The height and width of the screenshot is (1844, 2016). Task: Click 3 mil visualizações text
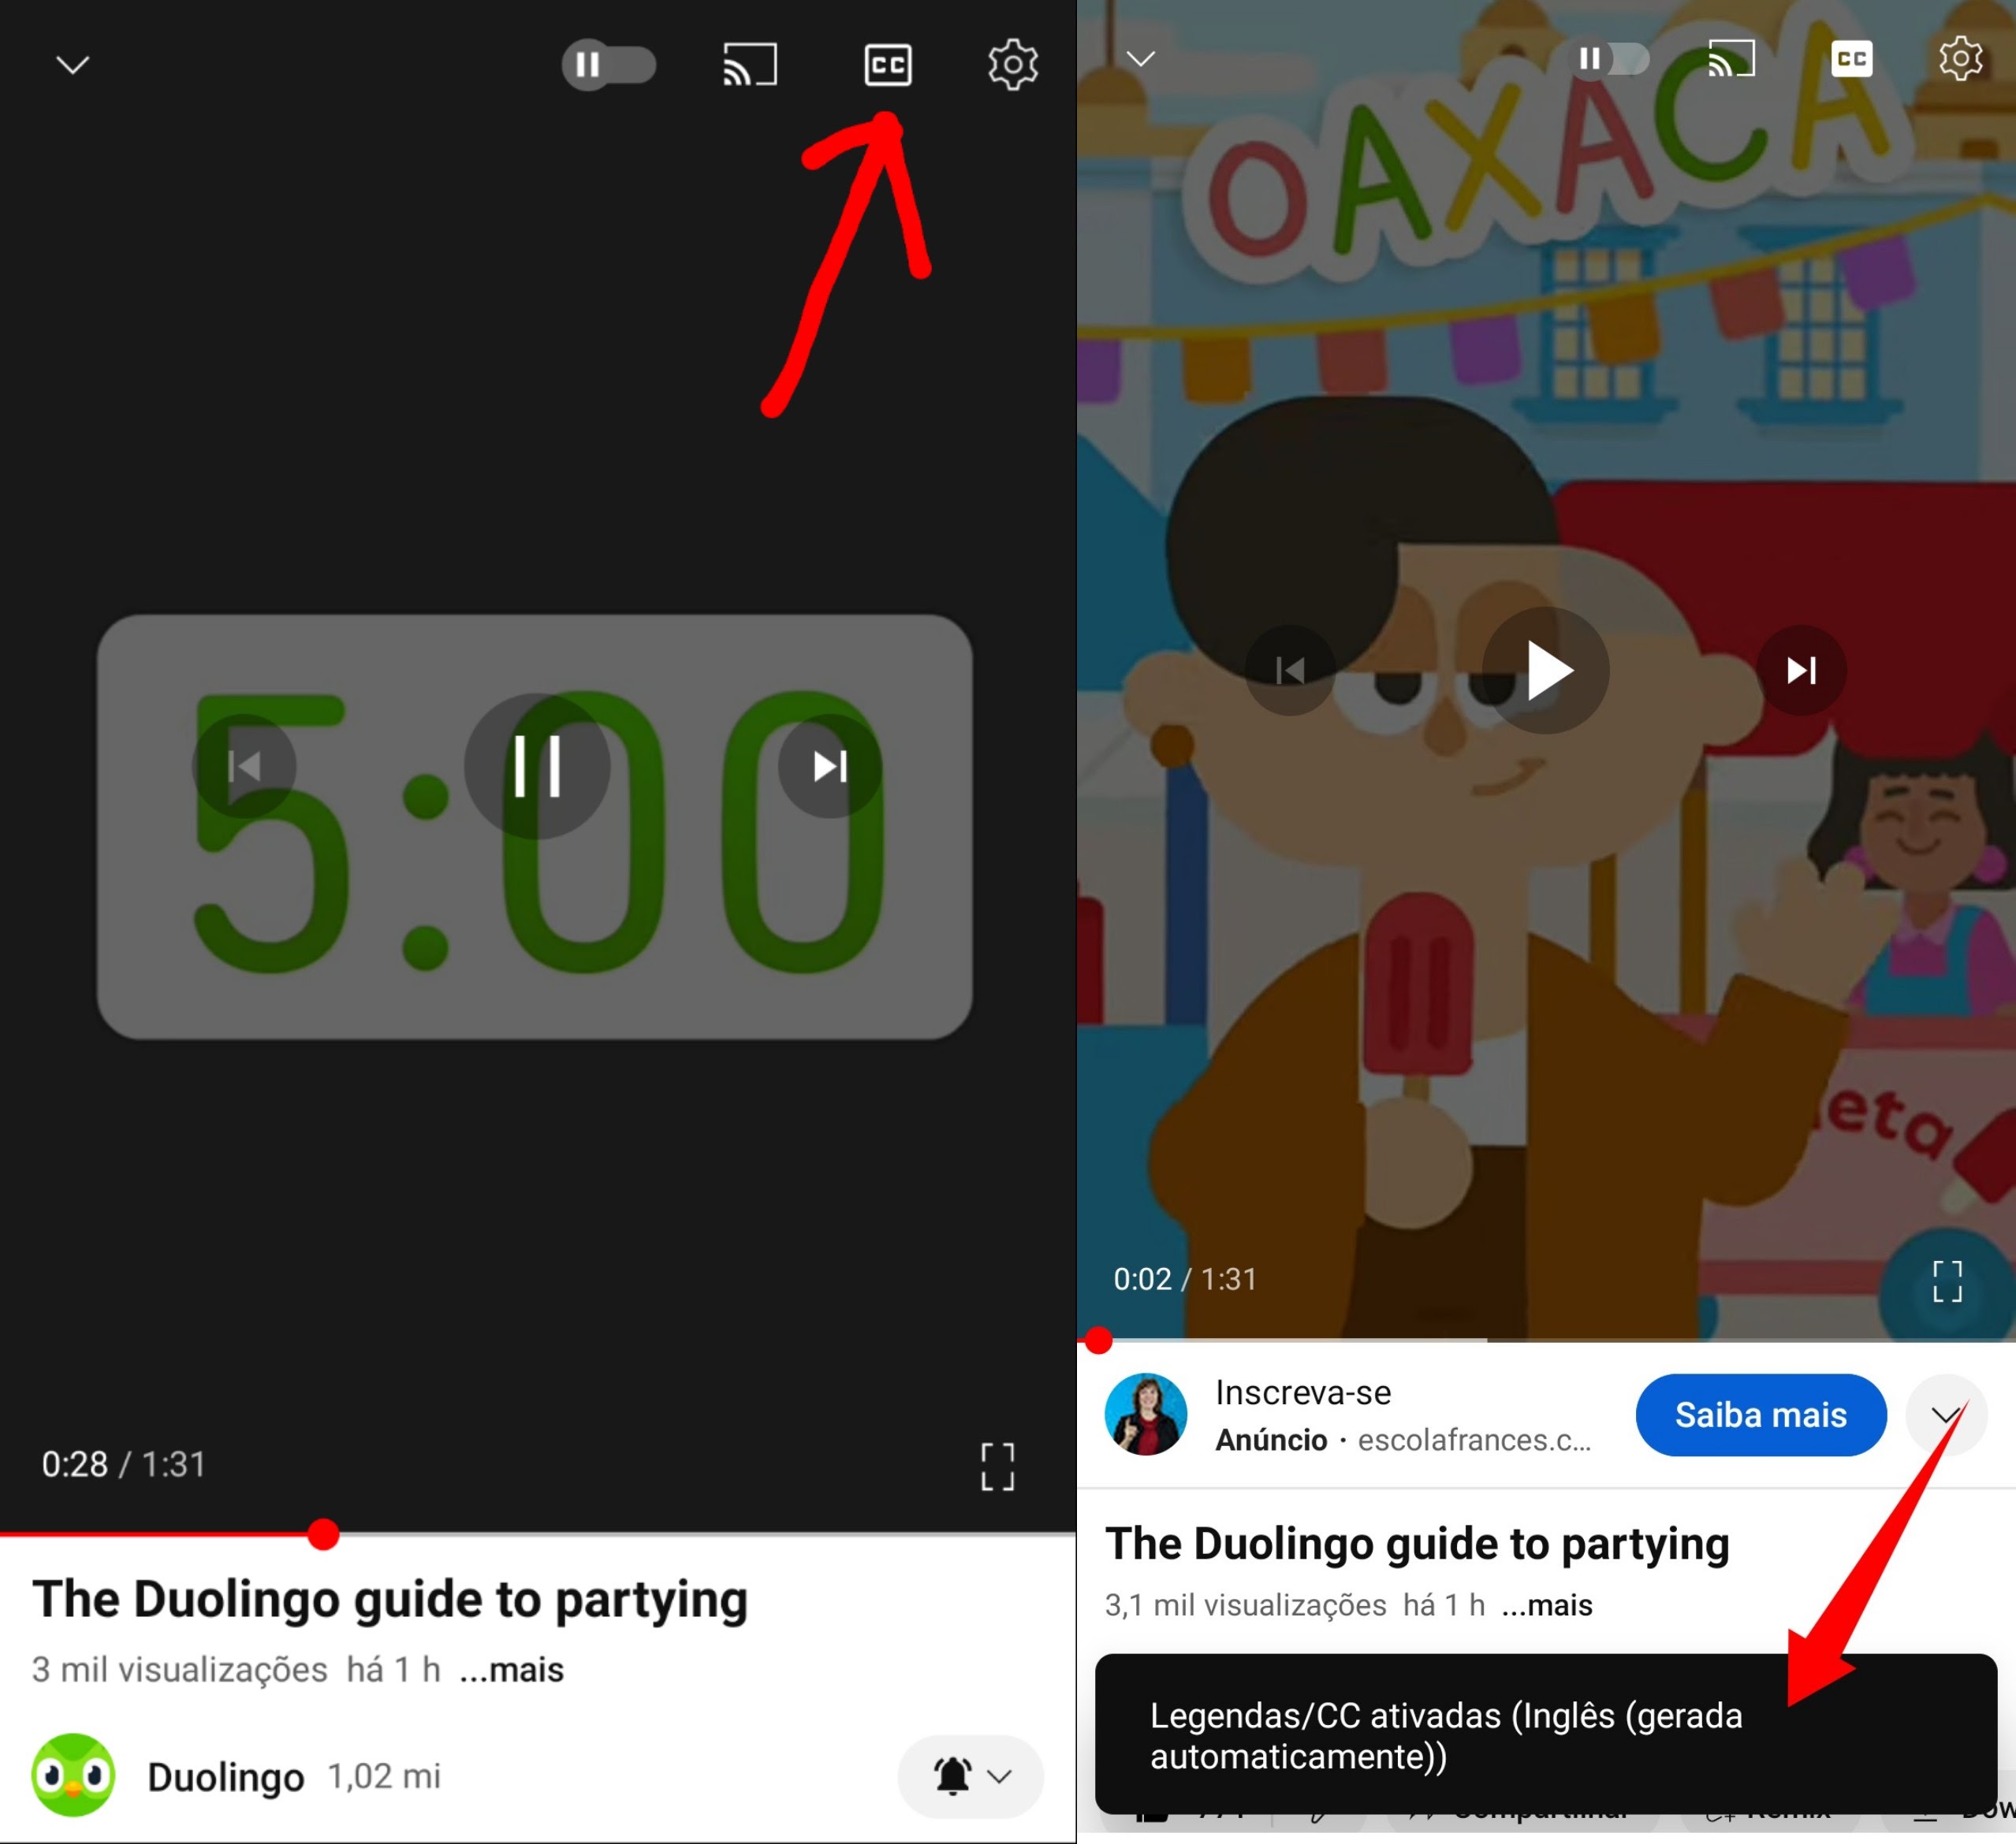(x=180, y=1669)
